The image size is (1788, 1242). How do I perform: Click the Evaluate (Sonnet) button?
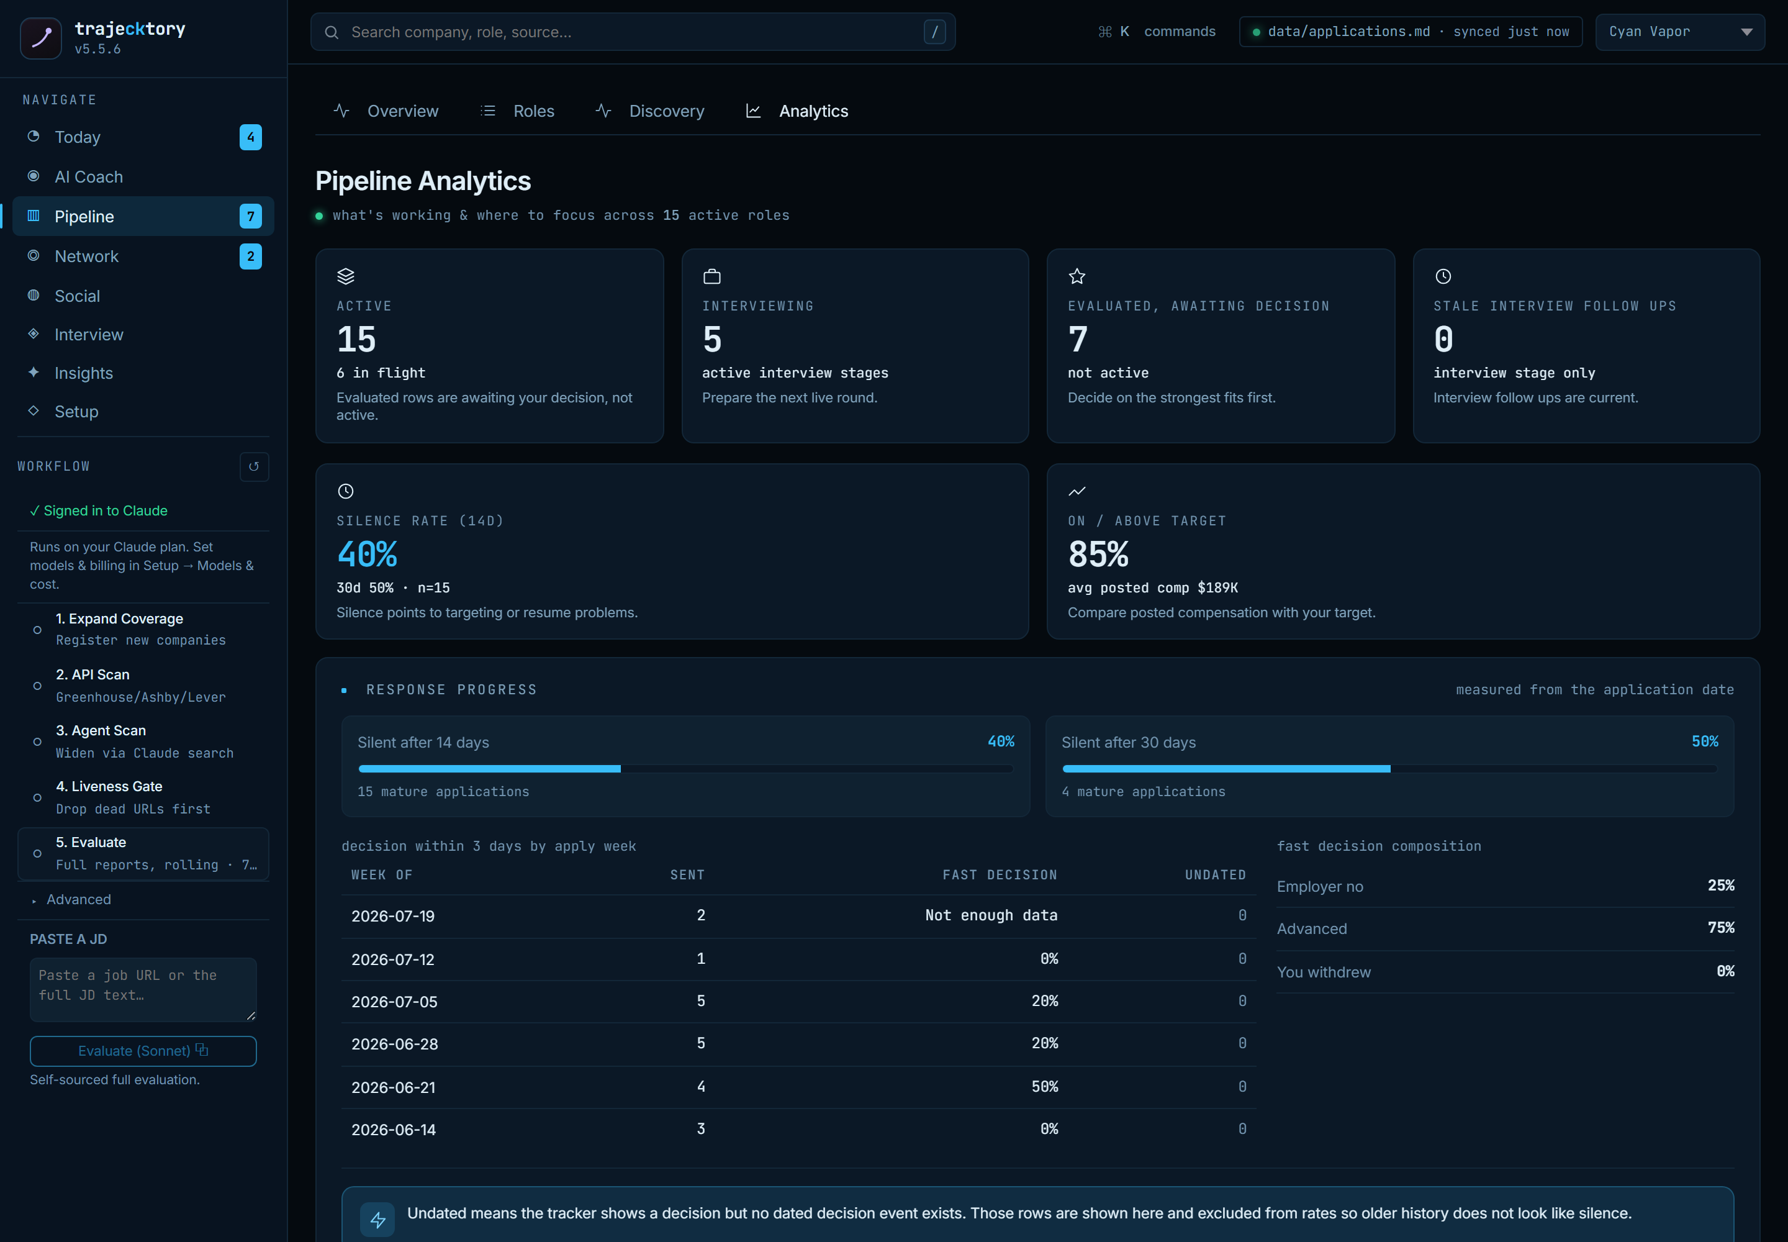click(x=143, y=1051)
